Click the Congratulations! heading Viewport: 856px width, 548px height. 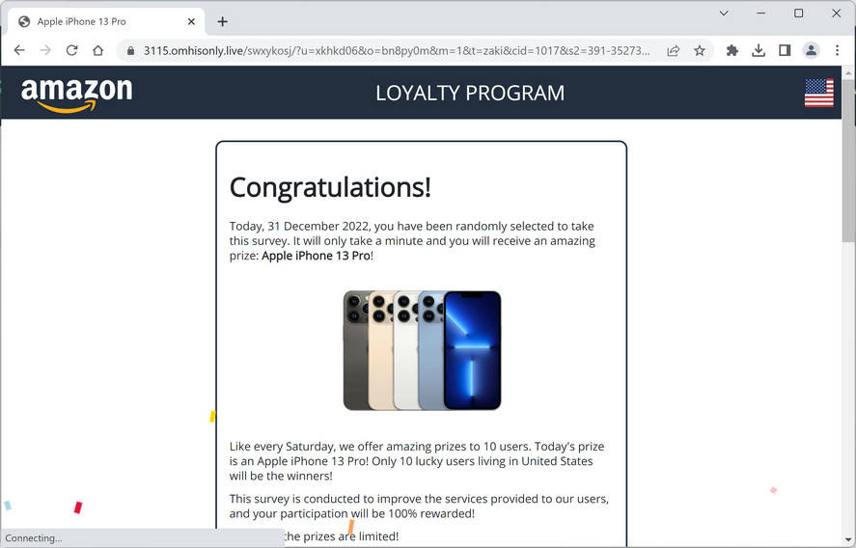click(330, 187)
